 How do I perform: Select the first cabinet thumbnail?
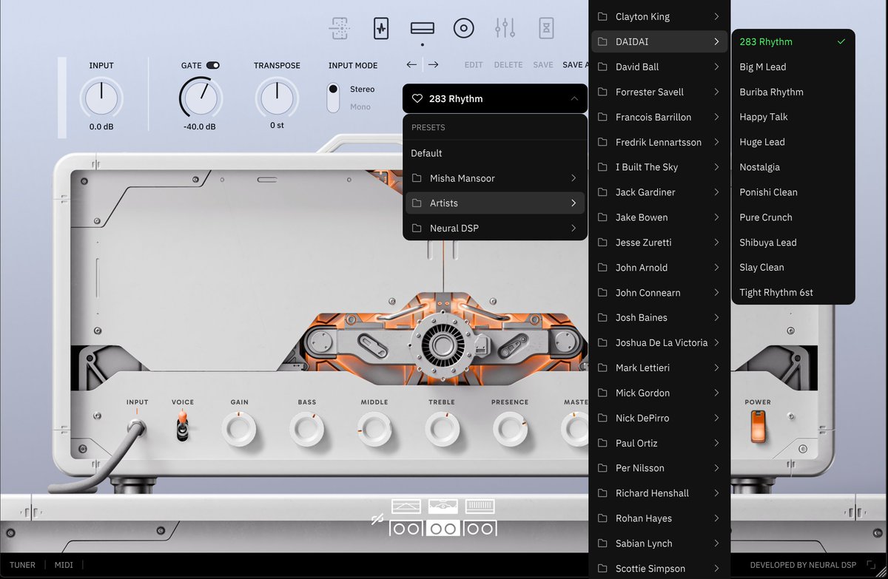click(406, 528)
